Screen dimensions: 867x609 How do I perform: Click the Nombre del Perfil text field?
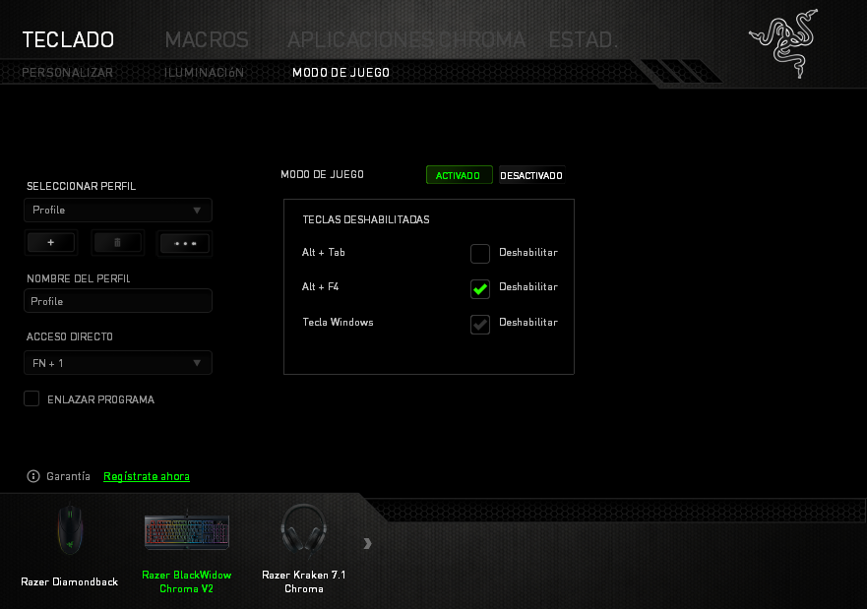pyautogui.click(x=118, y=301)
